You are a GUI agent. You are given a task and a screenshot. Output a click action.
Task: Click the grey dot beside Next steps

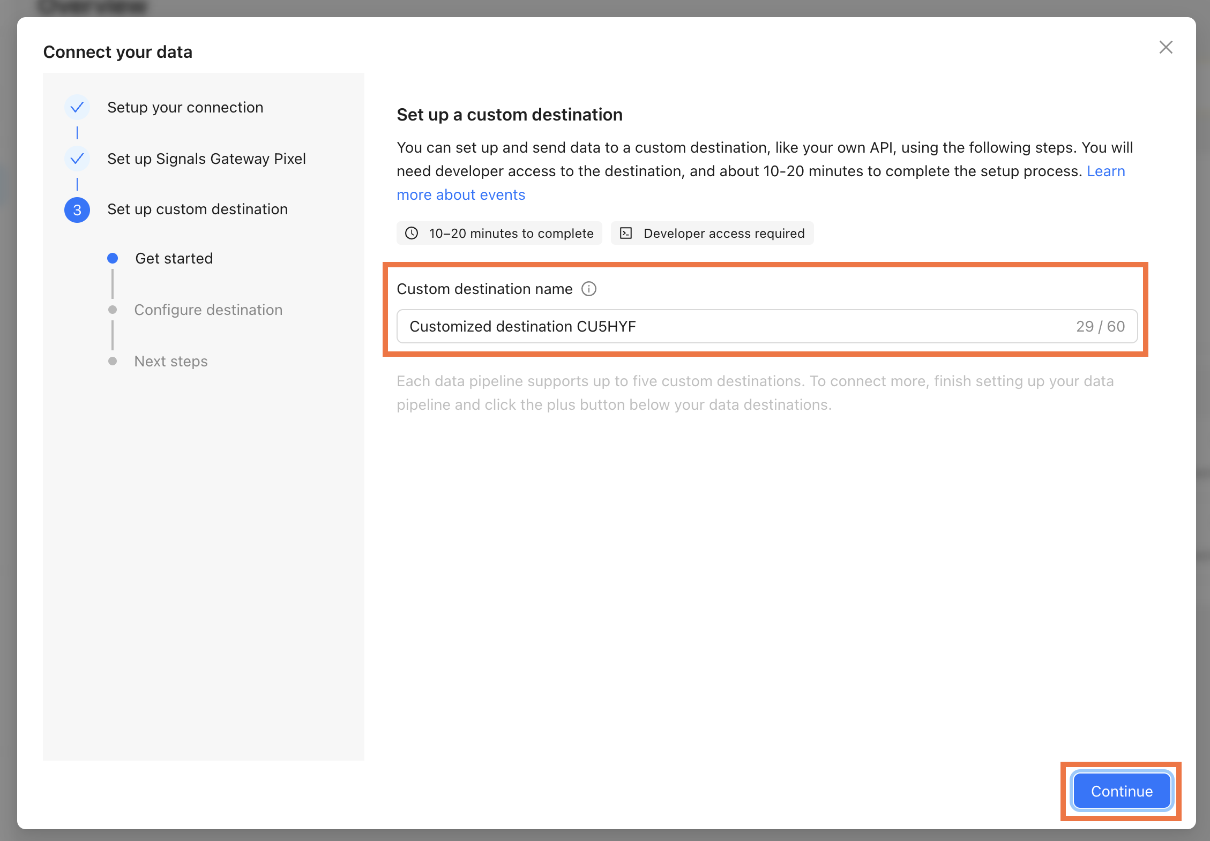(x=113, y=361)
